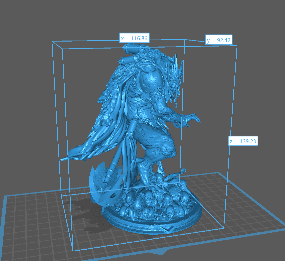The width and height of the screenshot is (285, 261).
Task: Click the x = 116.86 dimension label
Action: [x=134, y=38]
